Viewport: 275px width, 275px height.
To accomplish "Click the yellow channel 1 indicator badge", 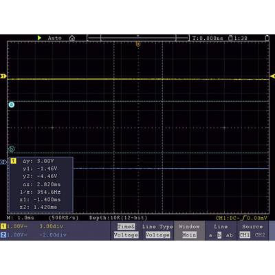I will click(x=3, y=226).
